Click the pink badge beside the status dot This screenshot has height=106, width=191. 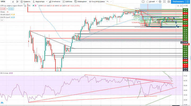(36, 6)
